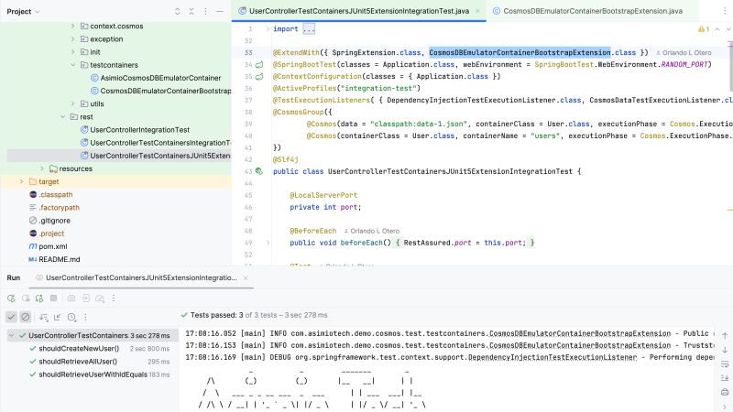Click Stop process icon
This screenshot has width=733, height=412.
[x=54, y=298]
